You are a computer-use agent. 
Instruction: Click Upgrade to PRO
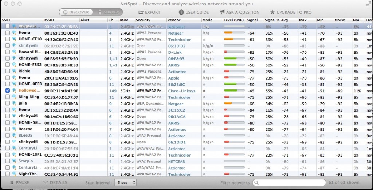click(x=291, y=12)
